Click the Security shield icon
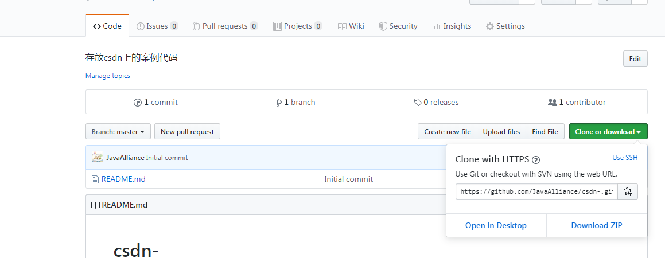This screenshot has width=665, height=258. click(x=383, y=26)
